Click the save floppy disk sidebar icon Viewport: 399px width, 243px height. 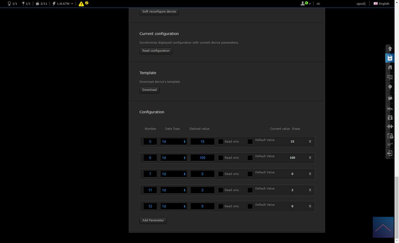tap(390, 58)
